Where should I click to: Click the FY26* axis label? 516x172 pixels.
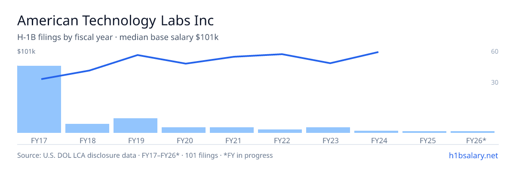[x=476, y=140]
